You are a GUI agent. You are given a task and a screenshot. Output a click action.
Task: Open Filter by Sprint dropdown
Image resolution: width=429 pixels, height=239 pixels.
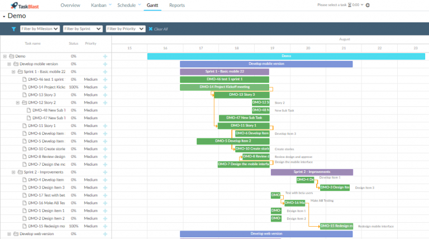83,29
